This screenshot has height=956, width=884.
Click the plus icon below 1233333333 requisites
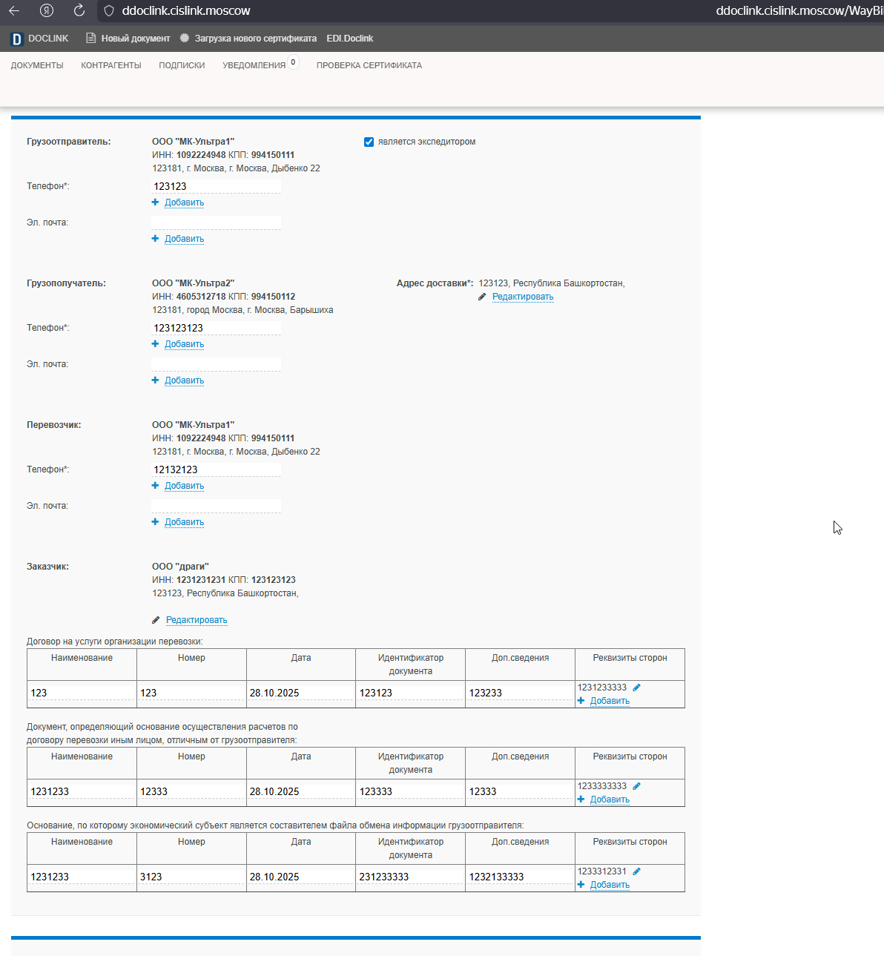point(581,800)
